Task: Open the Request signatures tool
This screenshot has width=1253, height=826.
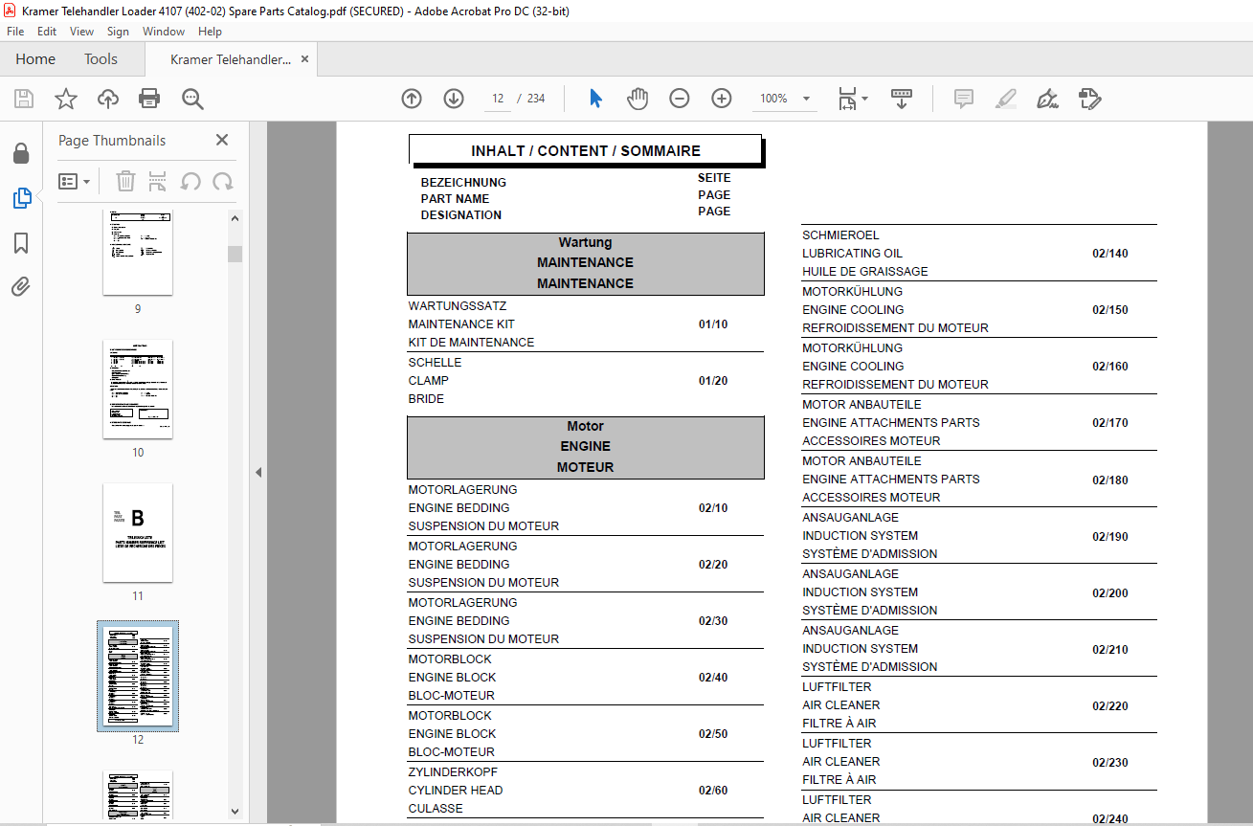Action: pos(1090,99)
